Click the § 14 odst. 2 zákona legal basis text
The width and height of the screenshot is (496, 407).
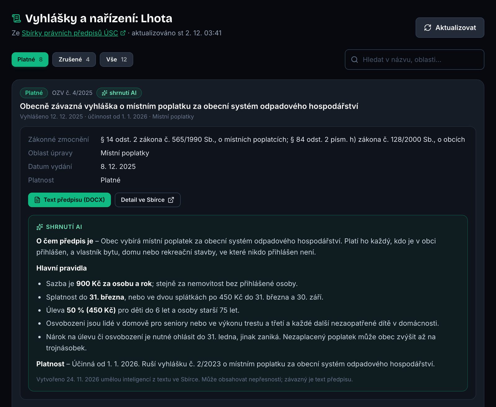point(283,140)
